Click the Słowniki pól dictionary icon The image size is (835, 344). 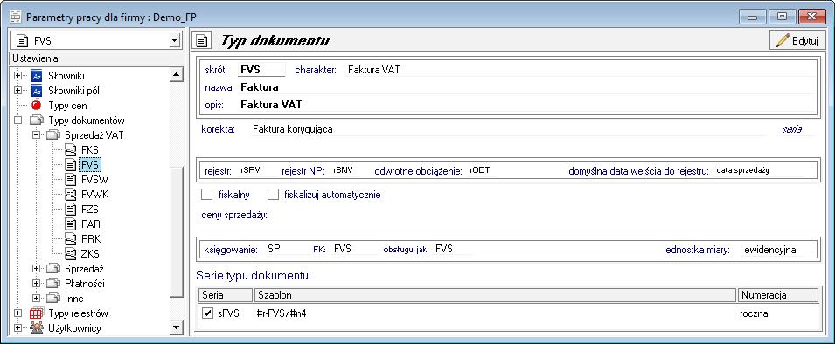(x=36, y=91)
